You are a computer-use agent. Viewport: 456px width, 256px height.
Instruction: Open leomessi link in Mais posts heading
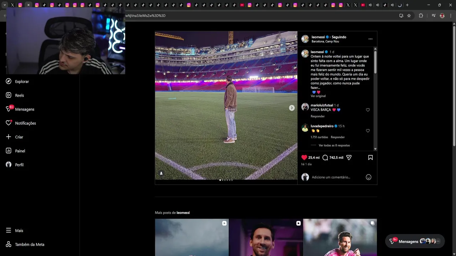pyautogui.click(x=183, y=213)
